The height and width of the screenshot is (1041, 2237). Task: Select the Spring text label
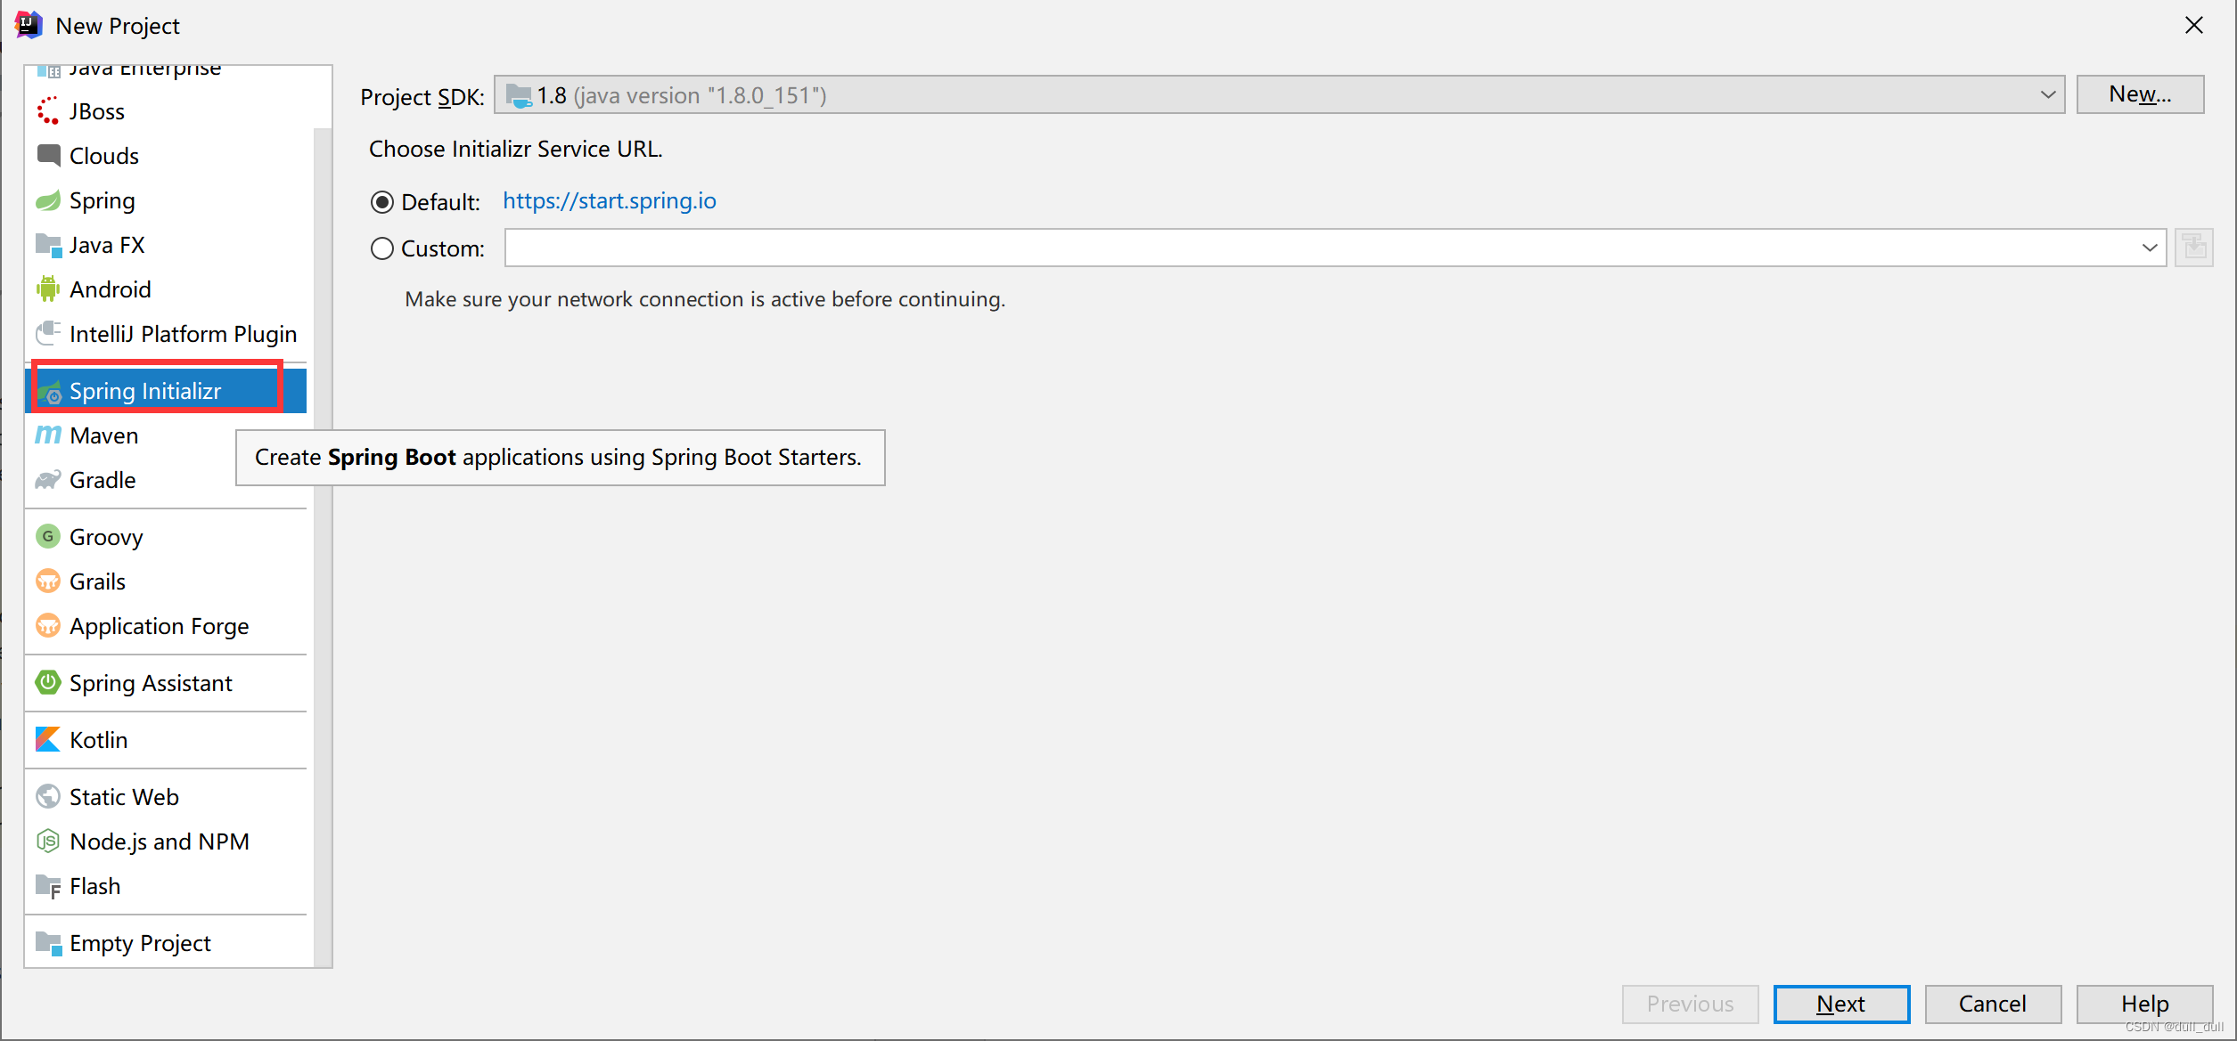click(102, 201)
